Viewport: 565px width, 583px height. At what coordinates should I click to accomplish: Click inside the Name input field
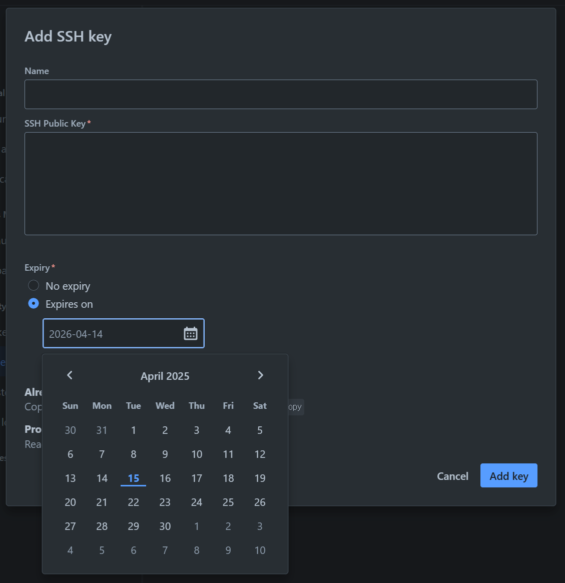point(280,94)
